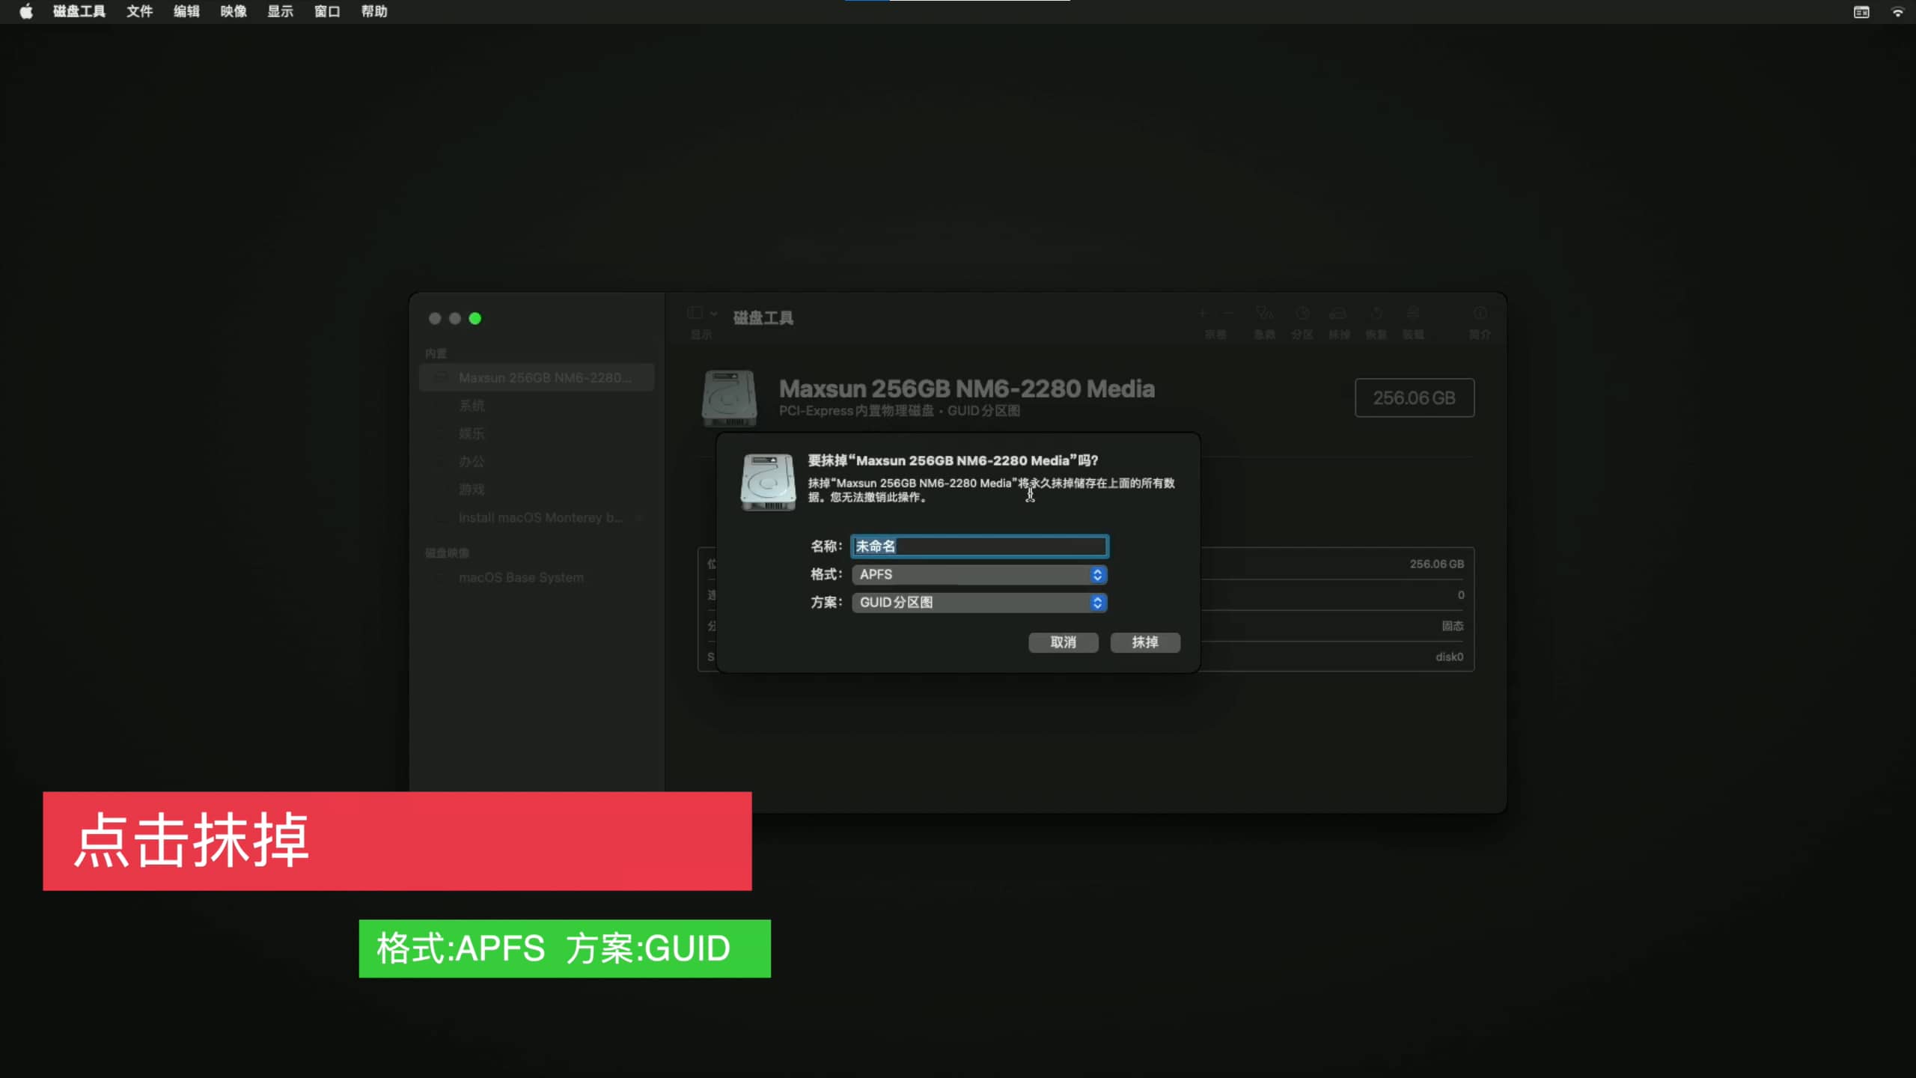Click the Wi-Fi status icon
The image size is (1916, 1078).
1897,11
